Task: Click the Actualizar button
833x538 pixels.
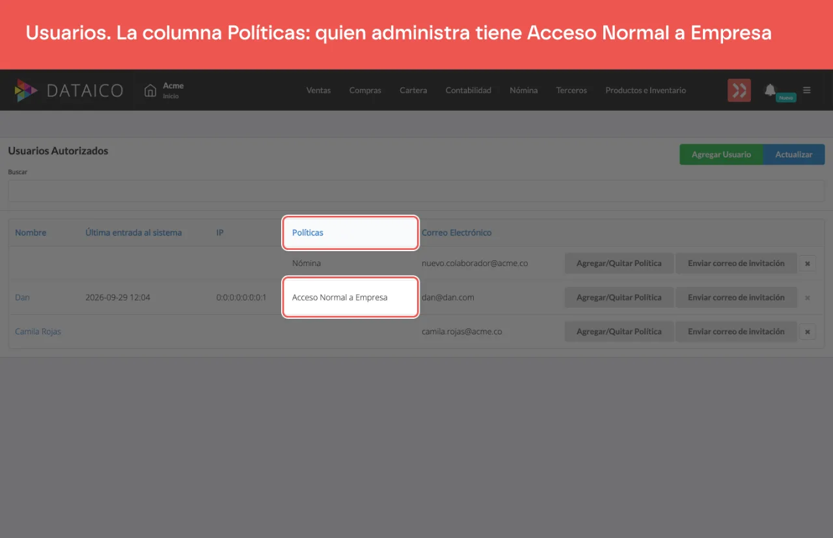Action: 794,155
